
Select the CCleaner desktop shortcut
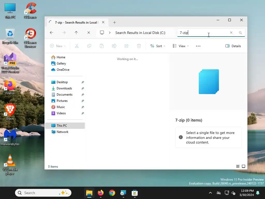(30, 10)
